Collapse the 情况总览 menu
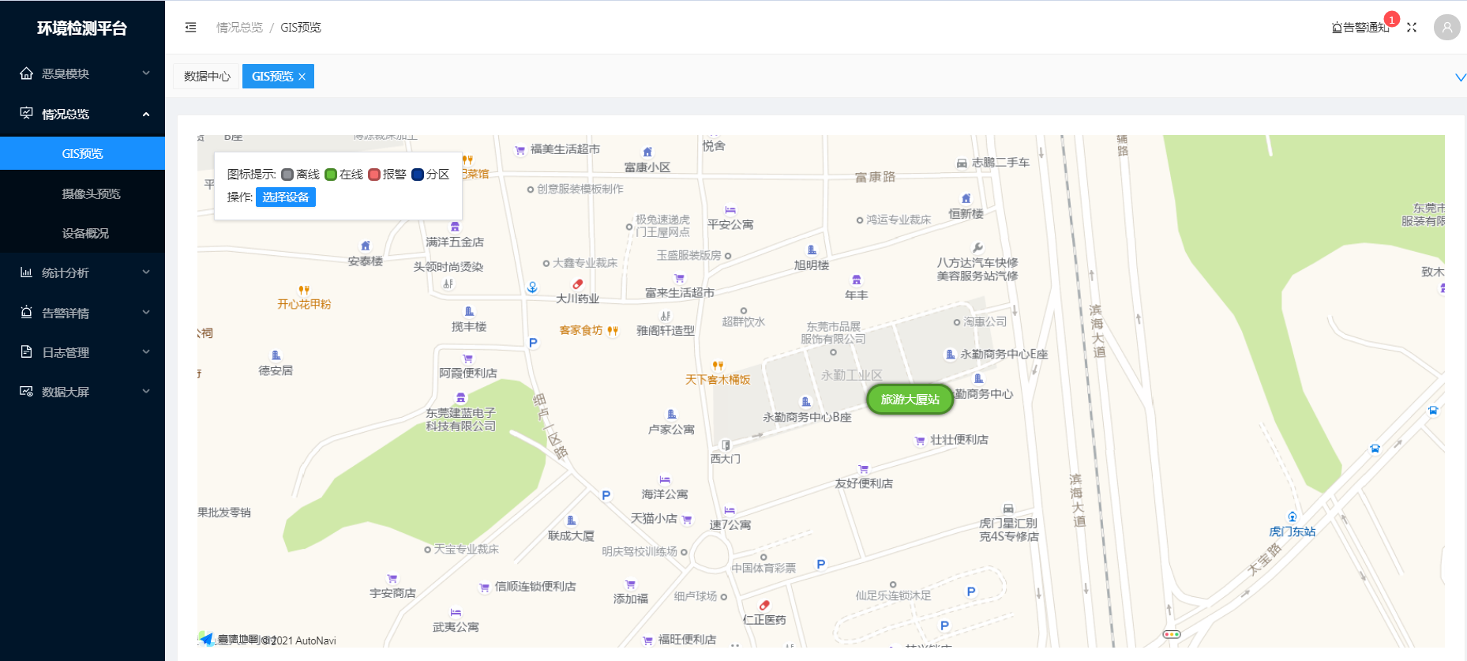Screen dimensions: 1467x661 146,114
